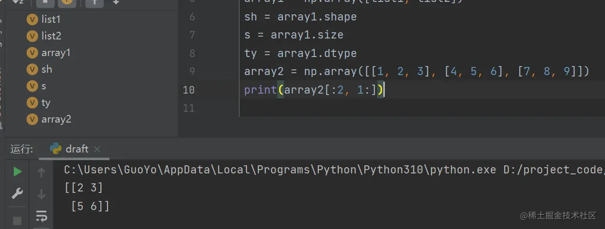
Task: Click the down arrow in the Run console toolbar
Action: [x=41, y=194]
